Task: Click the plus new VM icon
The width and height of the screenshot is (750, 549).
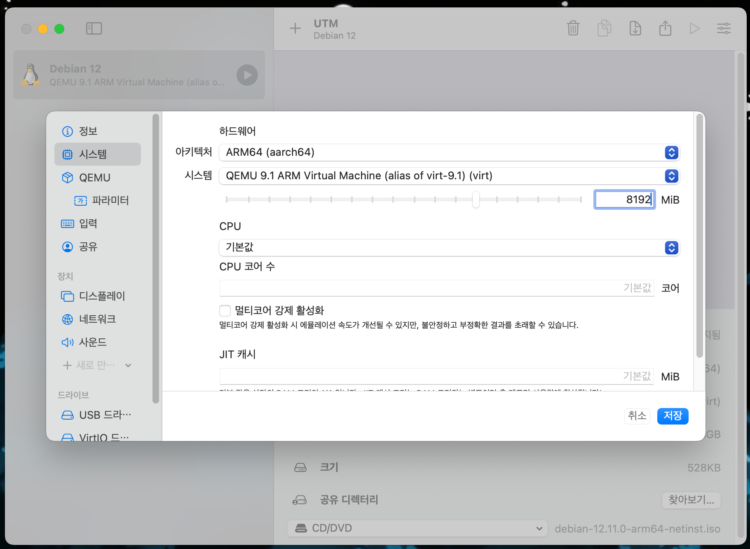Action: 295,28
